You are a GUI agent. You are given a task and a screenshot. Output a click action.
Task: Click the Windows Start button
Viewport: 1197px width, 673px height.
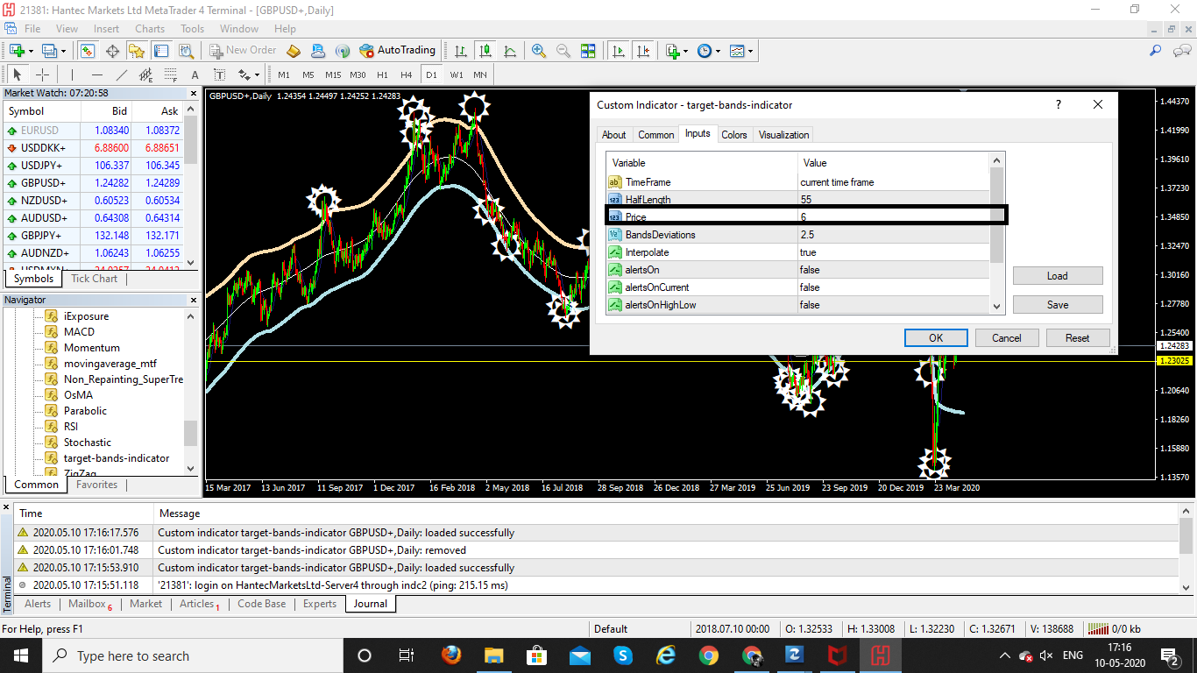coord(20,655)
